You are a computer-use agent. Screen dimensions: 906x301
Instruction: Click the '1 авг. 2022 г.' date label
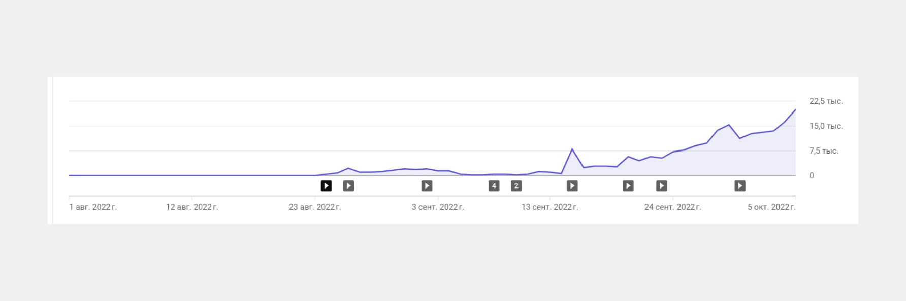(93, 207)
